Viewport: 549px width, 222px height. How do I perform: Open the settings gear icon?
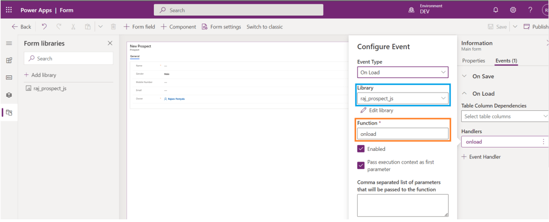pos(513,10)
